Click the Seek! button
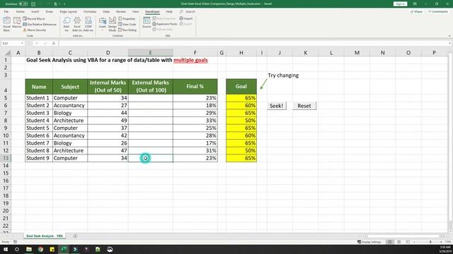This screenshot has width=453, height=254. 277,106
